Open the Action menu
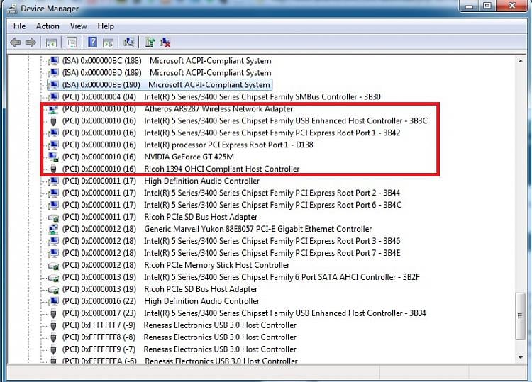This screenshot has height=382, width=532. [x=48, y=26]
